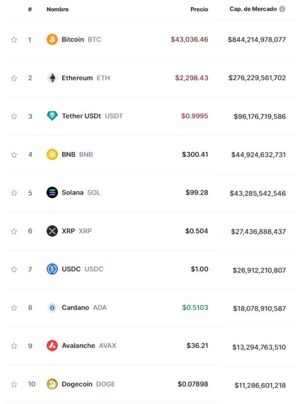The width and height of the screenshot is (304, 404).
Task: Sort table by Precio column header
Action: point(199,9)
